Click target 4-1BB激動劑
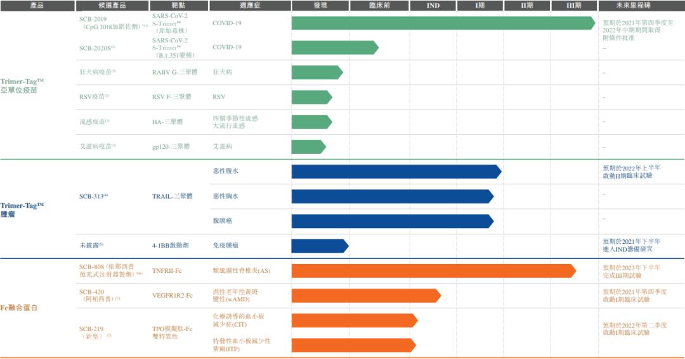 point(171,246)
